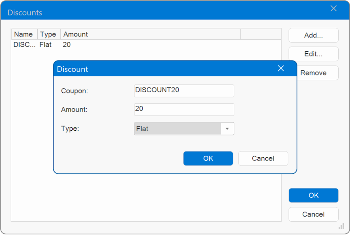Viewport: 351px width, 235px height.
Task: Click the Add... button
Action: (313, 35)
